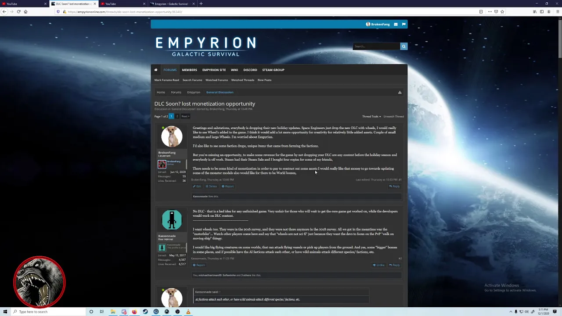Go to Home breadcrumb
562x316 pixels.
161,92
